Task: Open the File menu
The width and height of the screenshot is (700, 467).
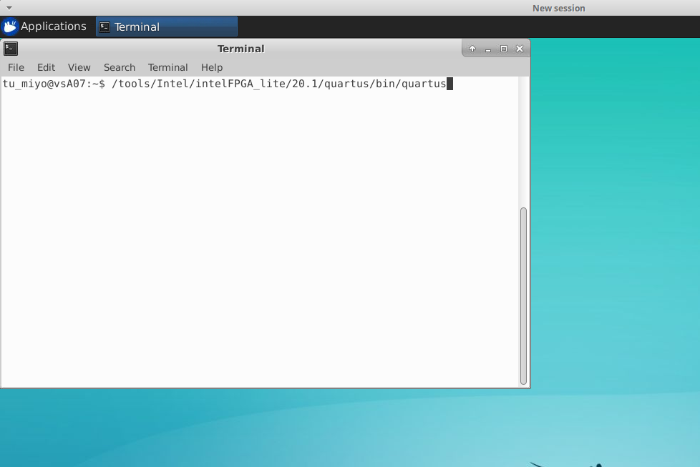Action: tap(16, 67)
